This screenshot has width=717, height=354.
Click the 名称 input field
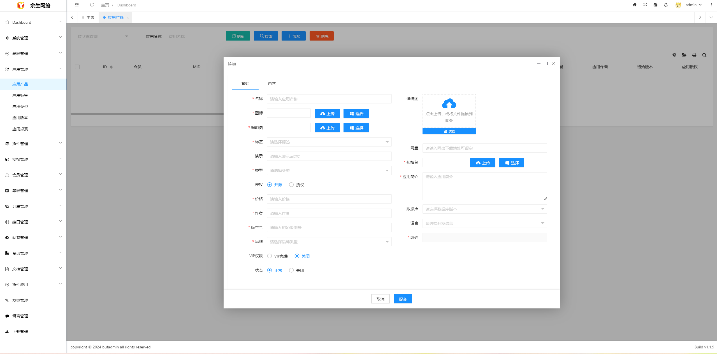pyautogui.click(x=329, y=99)
